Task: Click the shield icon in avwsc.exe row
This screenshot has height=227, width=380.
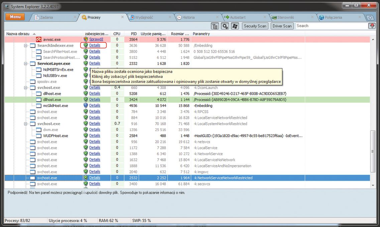Action: [86, 39]
